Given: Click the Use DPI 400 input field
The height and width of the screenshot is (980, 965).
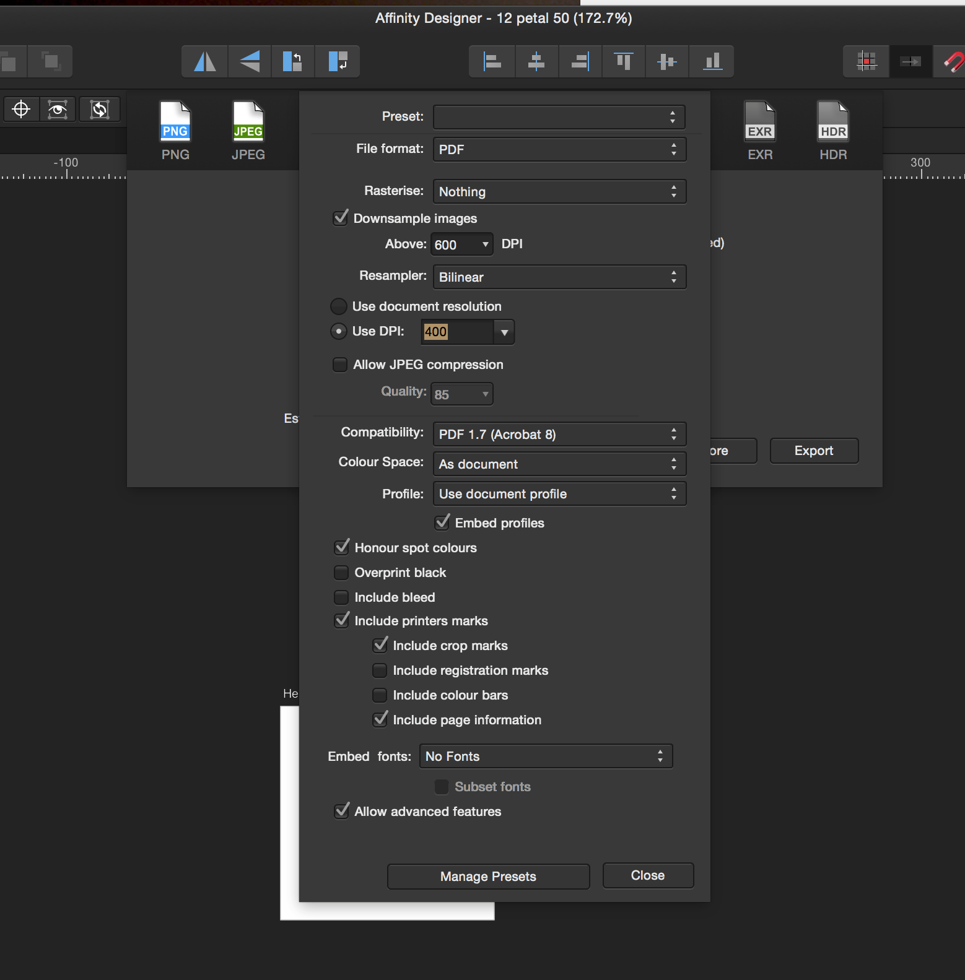Looking at the screenshot, I should click(x=458, y=332).
